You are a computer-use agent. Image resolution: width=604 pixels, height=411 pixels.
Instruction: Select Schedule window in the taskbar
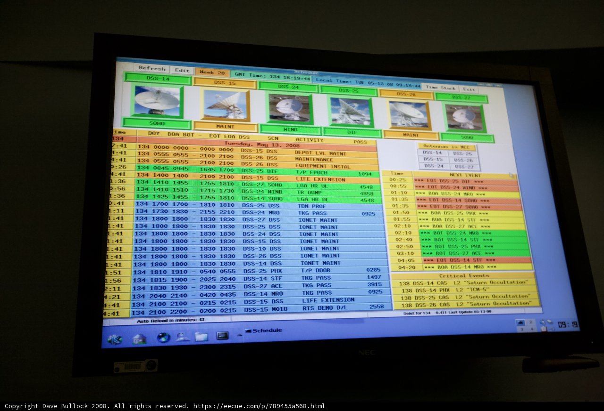[x=264, y=330]
